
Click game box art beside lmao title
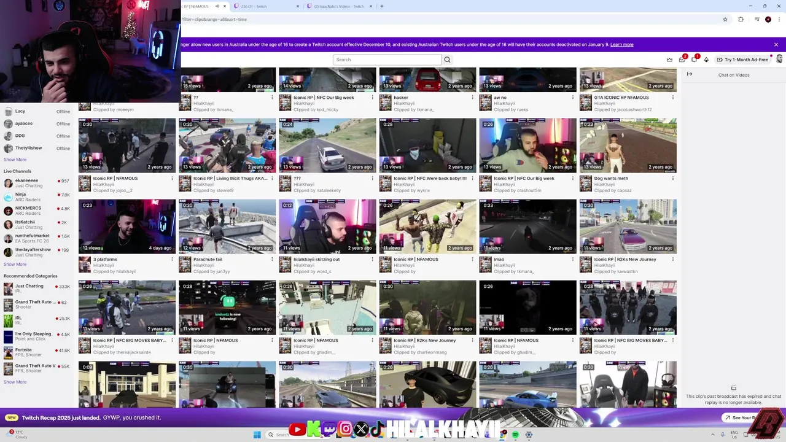pyautogui.click(x=485, y=265)
